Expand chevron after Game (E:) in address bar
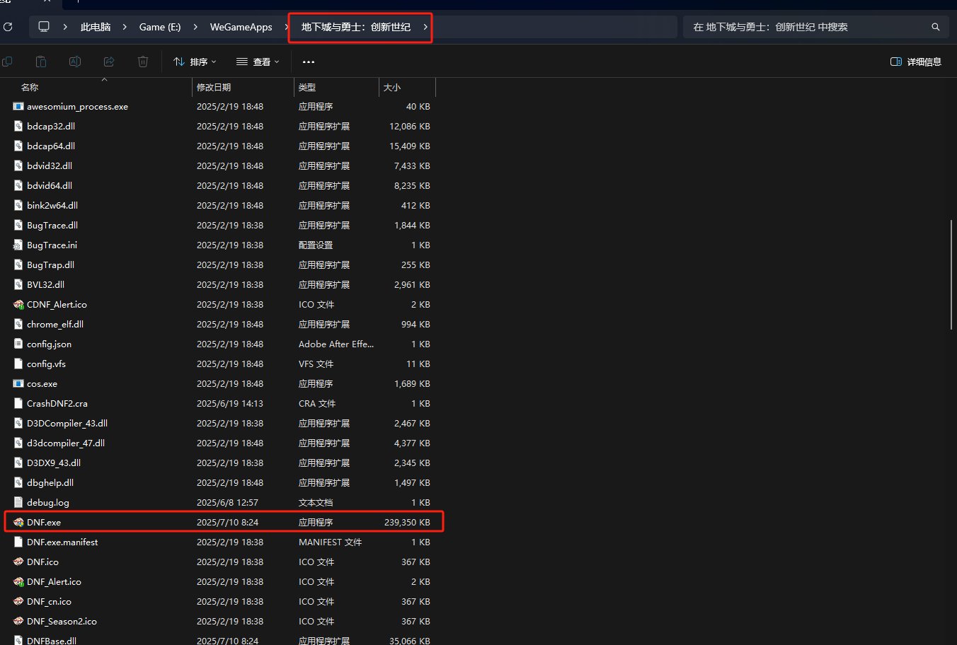This screenshot has height=645, width=957. pos(196,27)
